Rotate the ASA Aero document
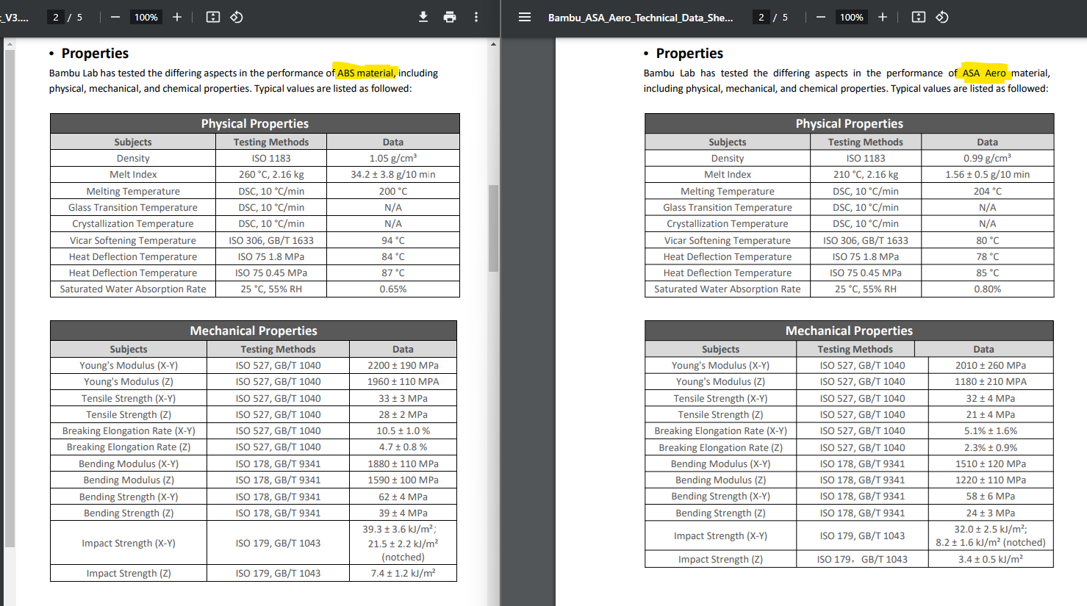The image size is (1087, 606). (x=942, y=17)
